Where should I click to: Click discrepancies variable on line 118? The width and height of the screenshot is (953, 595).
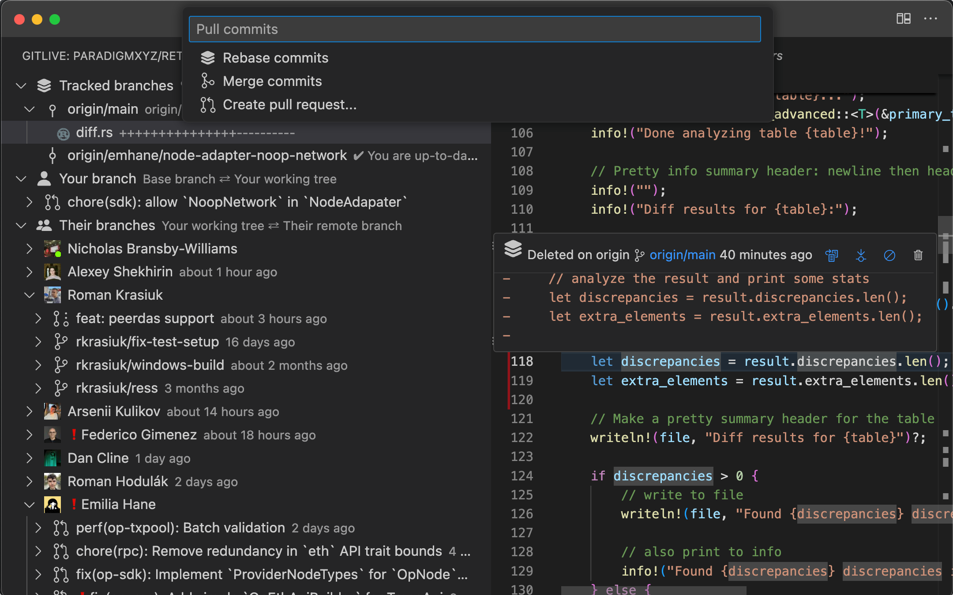(670, 361)
